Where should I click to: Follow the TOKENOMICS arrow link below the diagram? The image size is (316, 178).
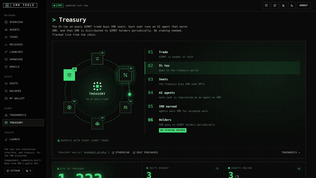pos(291,153)
